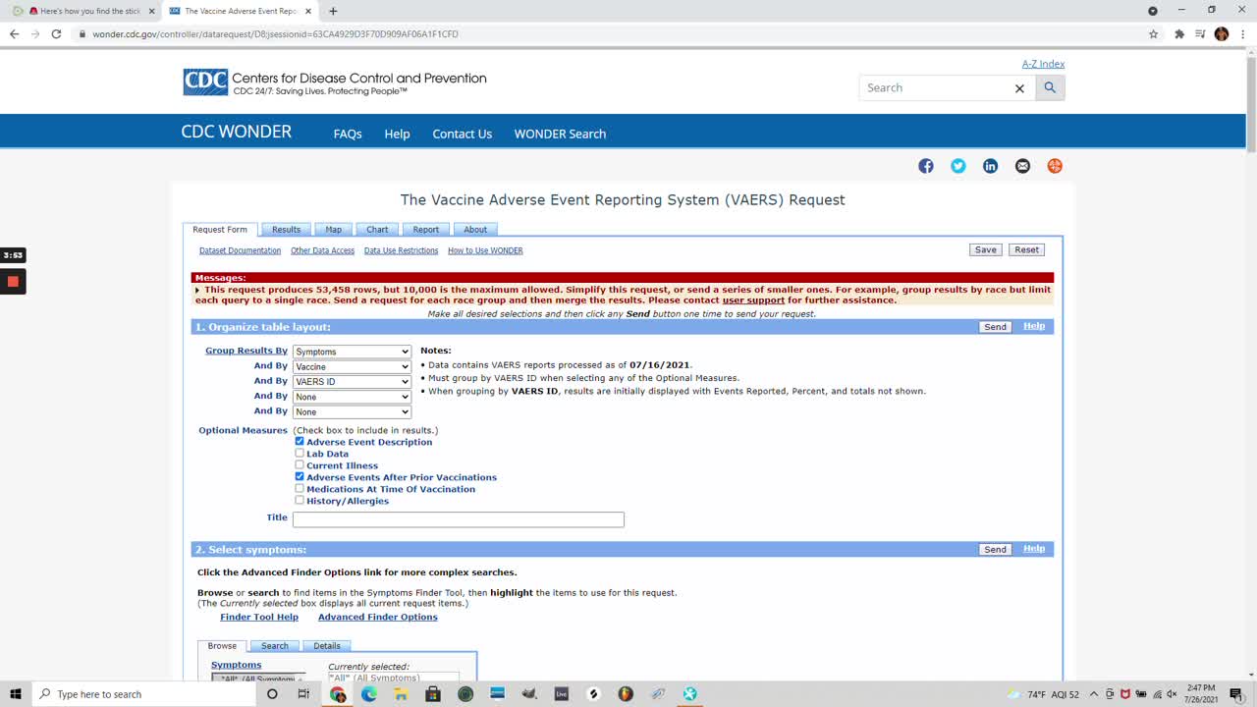
Task: Clear the CDC search box with X
Action: point(1019,88)
